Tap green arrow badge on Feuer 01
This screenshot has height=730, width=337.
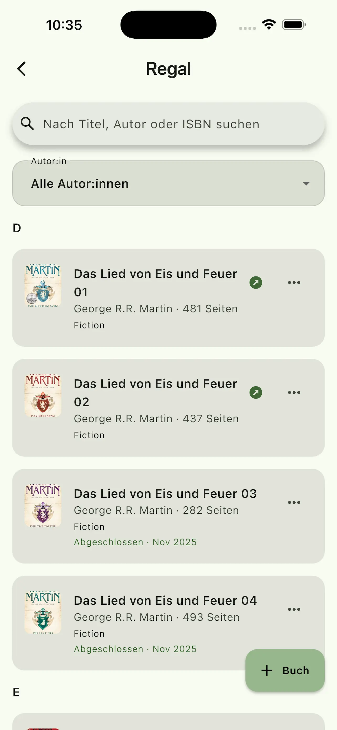click(256, 282)
